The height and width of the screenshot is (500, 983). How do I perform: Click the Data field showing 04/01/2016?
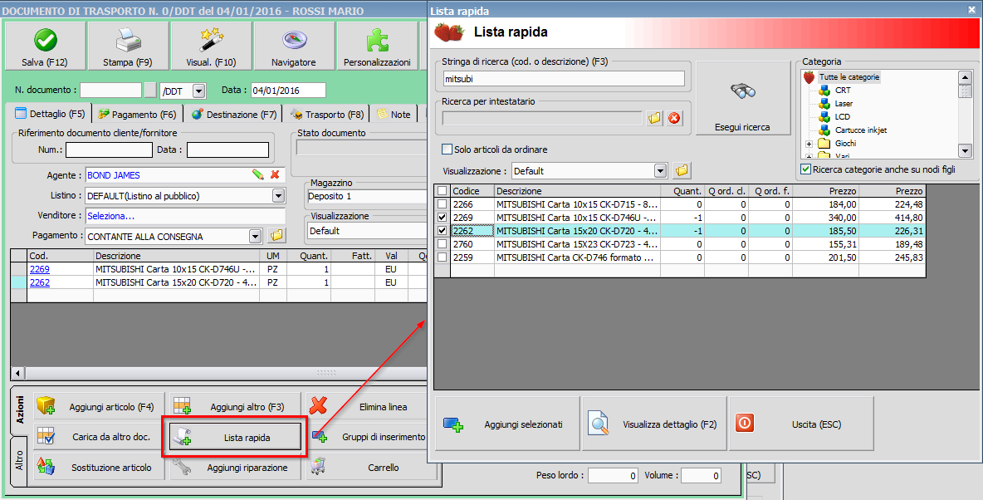(x=288, y=91)
